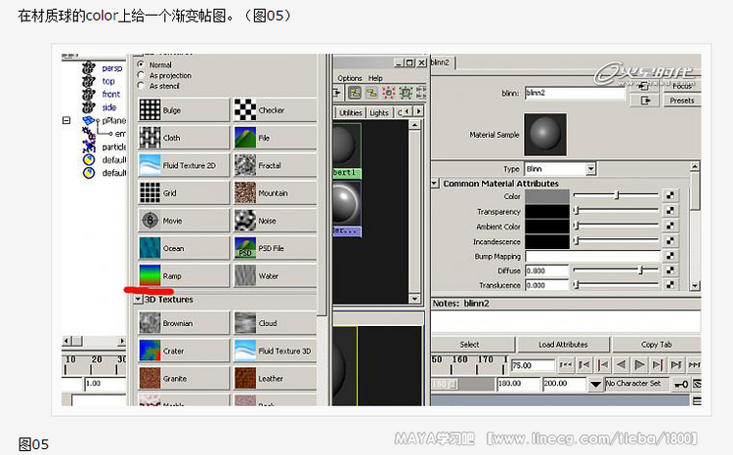Click the Select button
The height and width of the screenshot is (455, 733).
coord(472,345)
